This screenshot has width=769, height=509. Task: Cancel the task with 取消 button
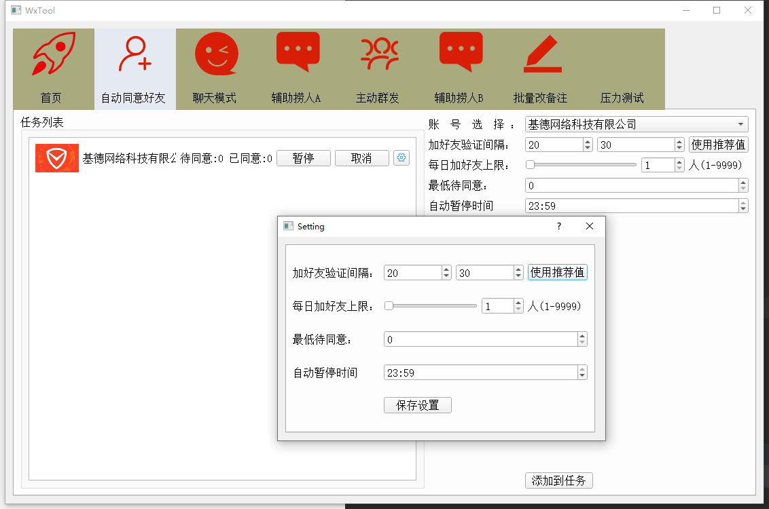pyautogui.click(x=361, y=158)
